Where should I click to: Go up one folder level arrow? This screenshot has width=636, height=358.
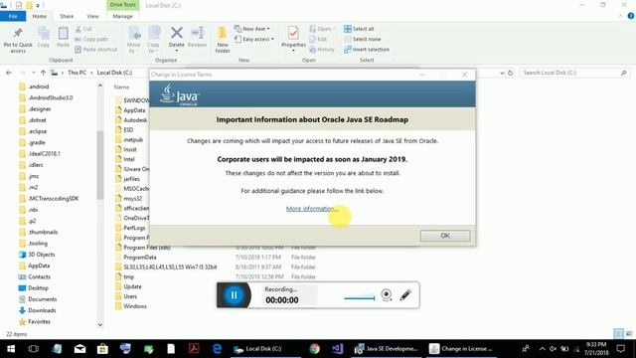coord(43,73)
